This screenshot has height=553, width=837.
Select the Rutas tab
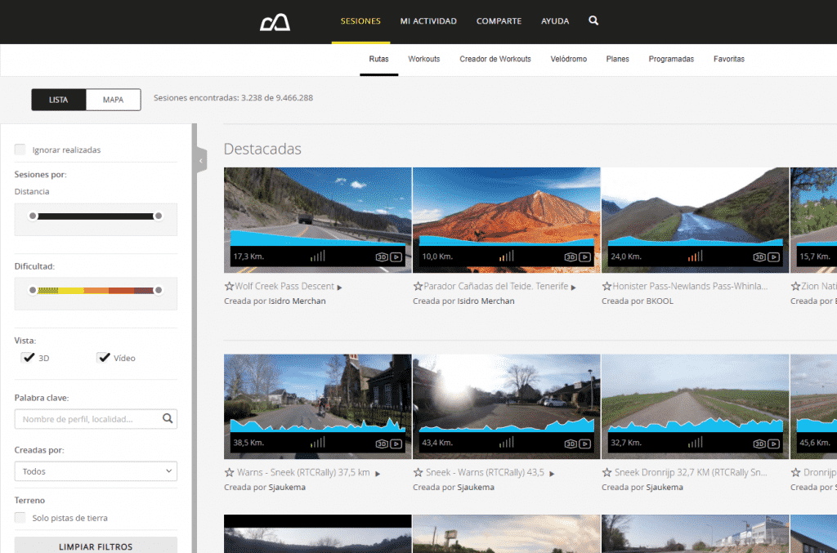pyautogui.click(x=379, y=59)
